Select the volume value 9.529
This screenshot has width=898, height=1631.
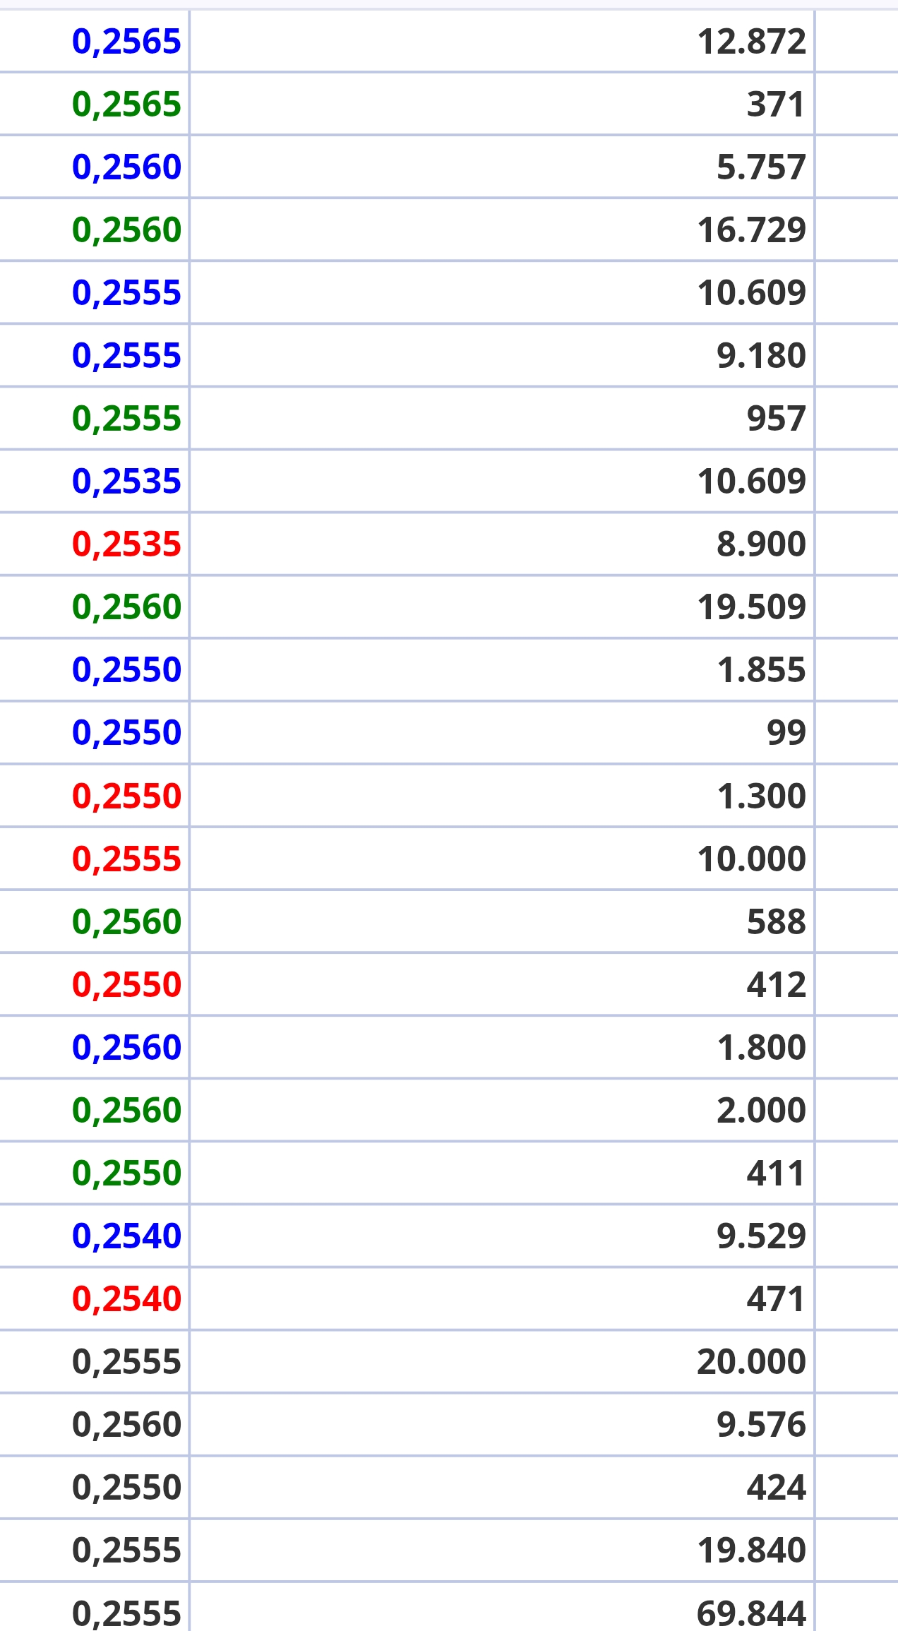tap(760, 1236)
